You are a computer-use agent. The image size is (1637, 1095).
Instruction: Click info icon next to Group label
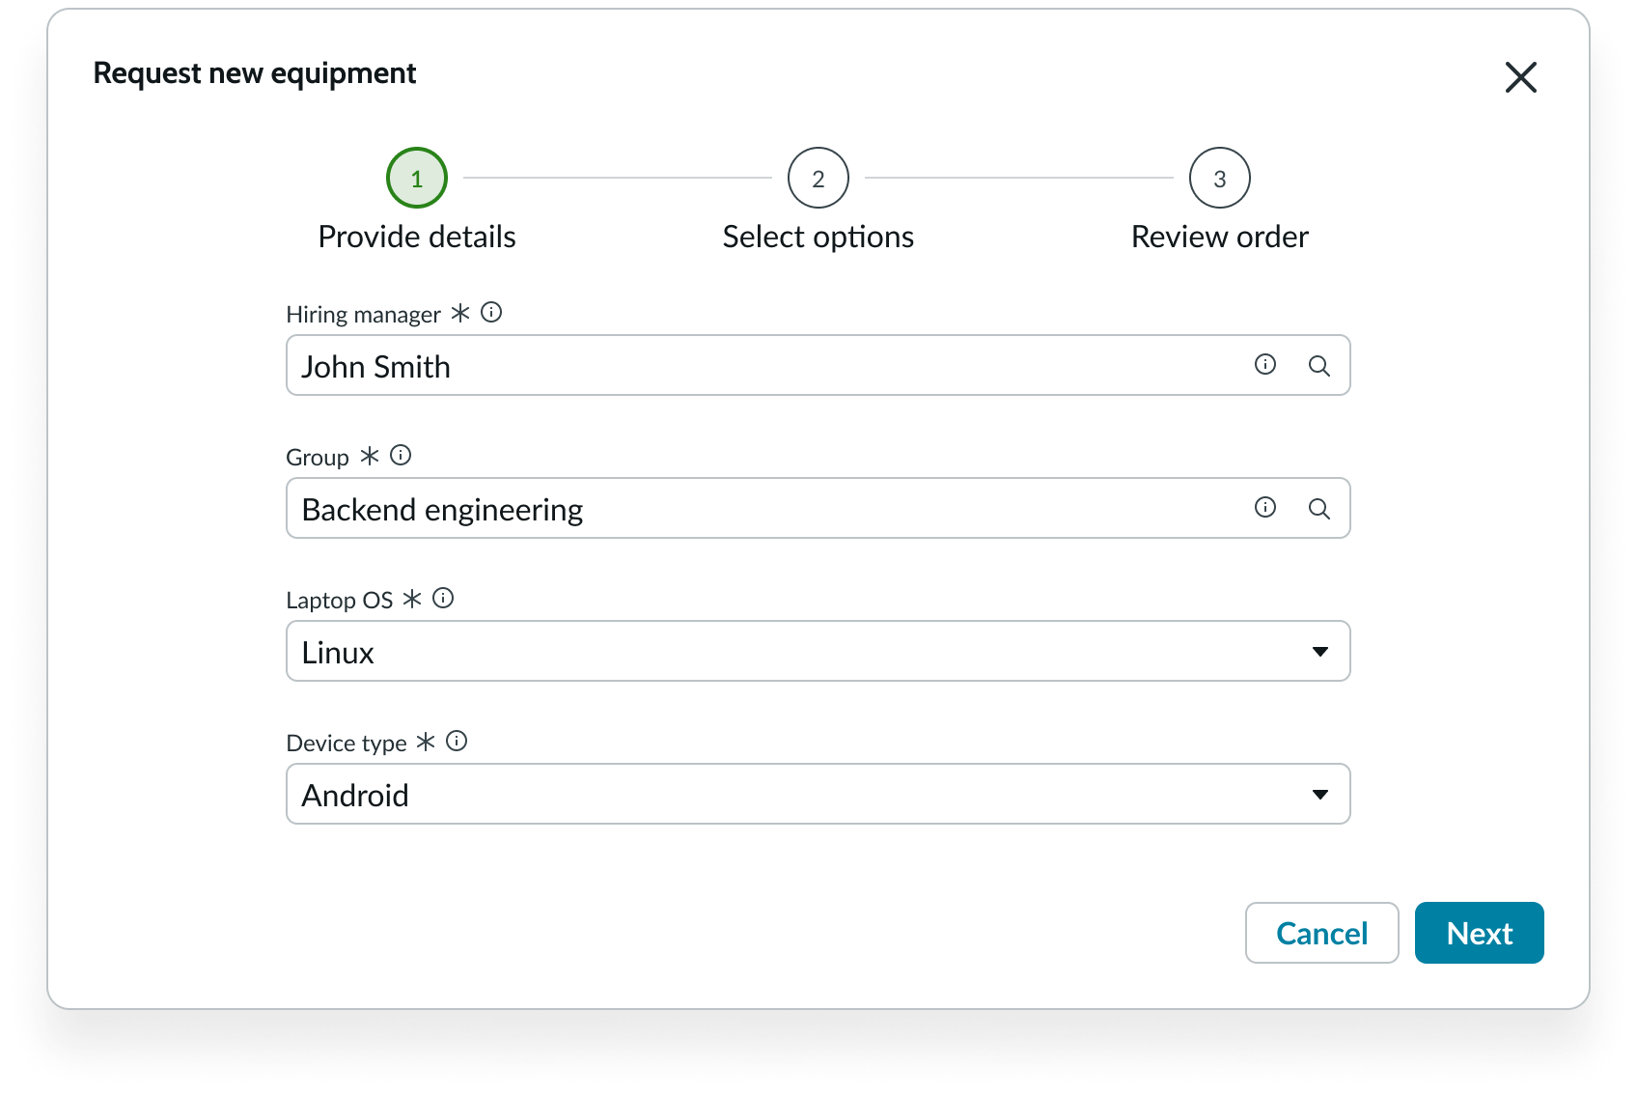coord(401,455)
